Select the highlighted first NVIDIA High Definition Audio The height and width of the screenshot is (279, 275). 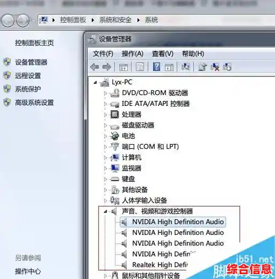click(x=173, y=222)
